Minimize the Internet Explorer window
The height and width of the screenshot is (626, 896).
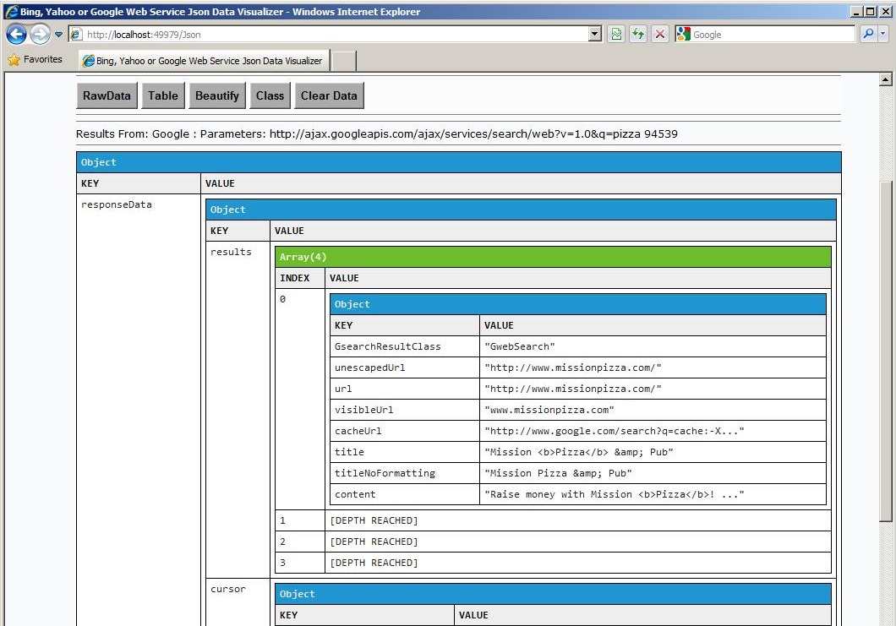(856, 12)
